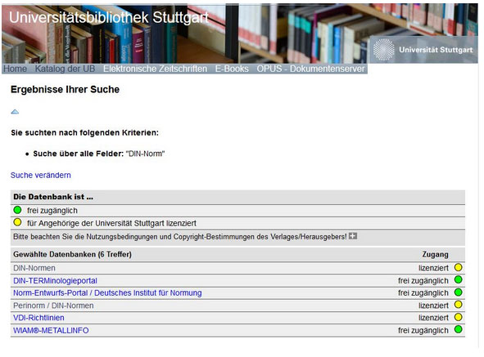Open the WIAM®-METALLINFO link
Viewport: 484px width, 357px height.
coord(51,331)
